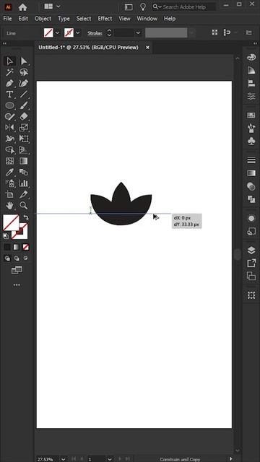260x462 pixels.
Task: Enable Draw Behind mode
Action: (17, 258)
